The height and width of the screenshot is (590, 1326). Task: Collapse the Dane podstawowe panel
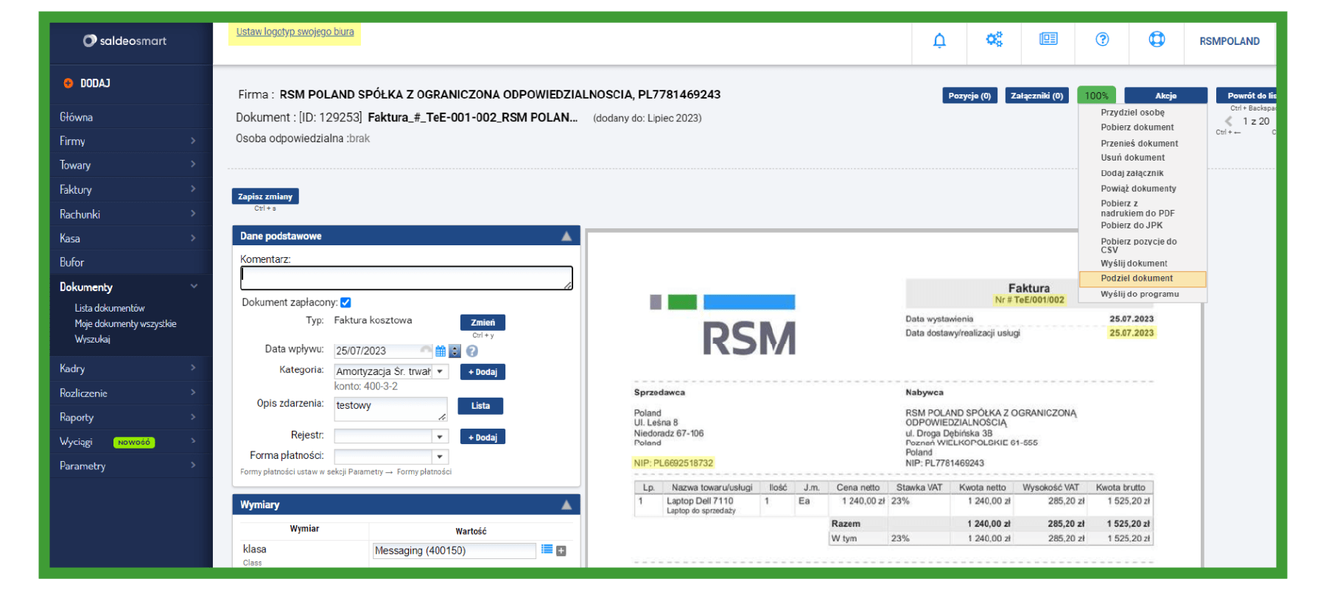pyautogui.click(x=566, y=236)
